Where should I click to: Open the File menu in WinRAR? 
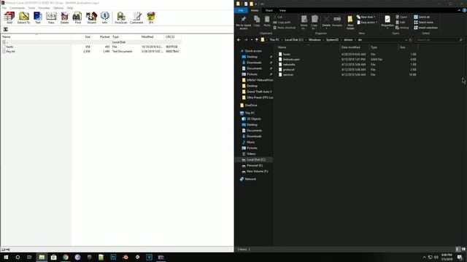click(4, 8)
